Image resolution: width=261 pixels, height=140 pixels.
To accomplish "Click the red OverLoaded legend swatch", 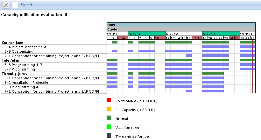I will [109, 100].
